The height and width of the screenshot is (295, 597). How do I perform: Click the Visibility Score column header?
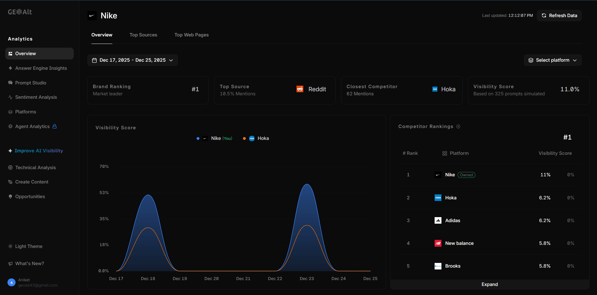tap(555, 153)
